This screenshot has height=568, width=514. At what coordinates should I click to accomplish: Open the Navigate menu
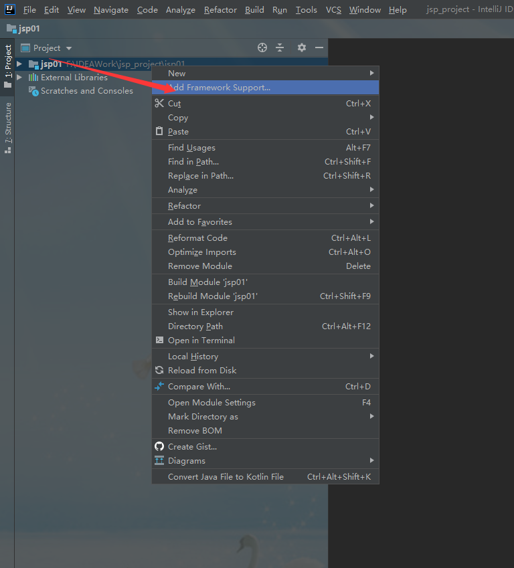[x=111, y=10]
